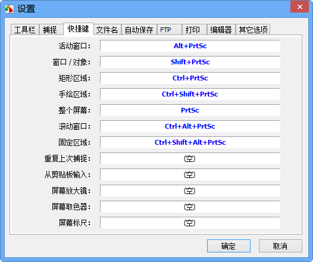Select the 其它选项 tab
Screen dimensions: 313x262
(x=253, y=30)
